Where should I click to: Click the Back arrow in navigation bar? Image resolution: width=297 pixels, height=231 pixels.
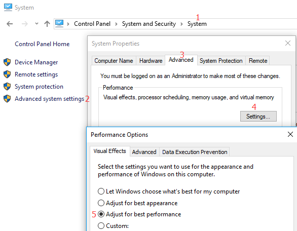[10, 24]
